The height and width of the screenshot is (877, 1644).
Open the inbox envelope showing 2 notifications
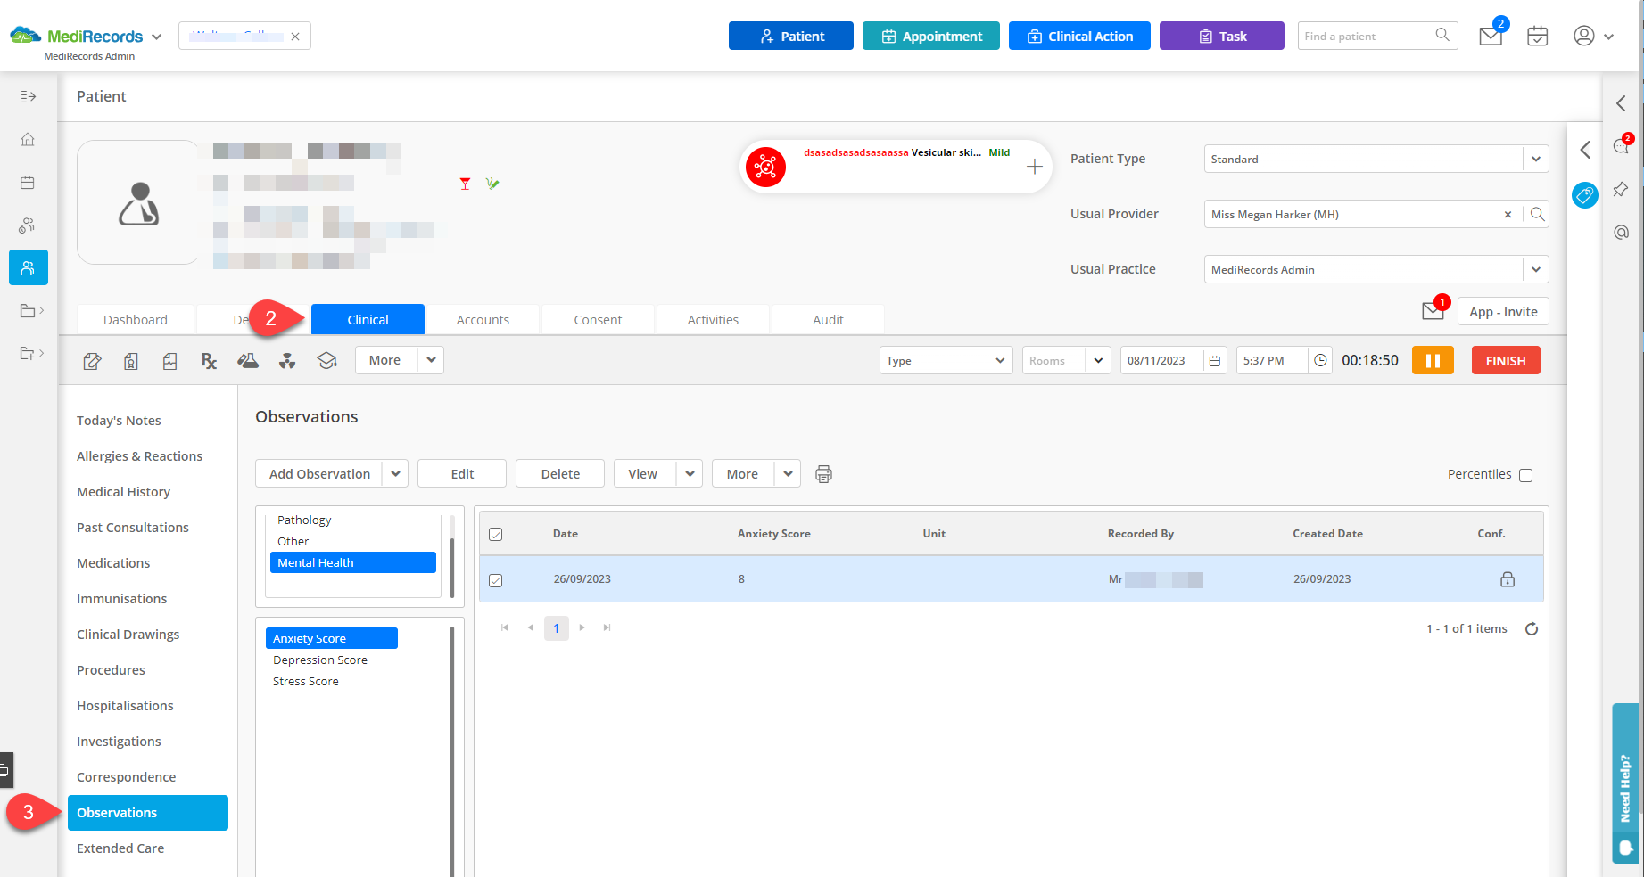click(x=1490, y=36)
